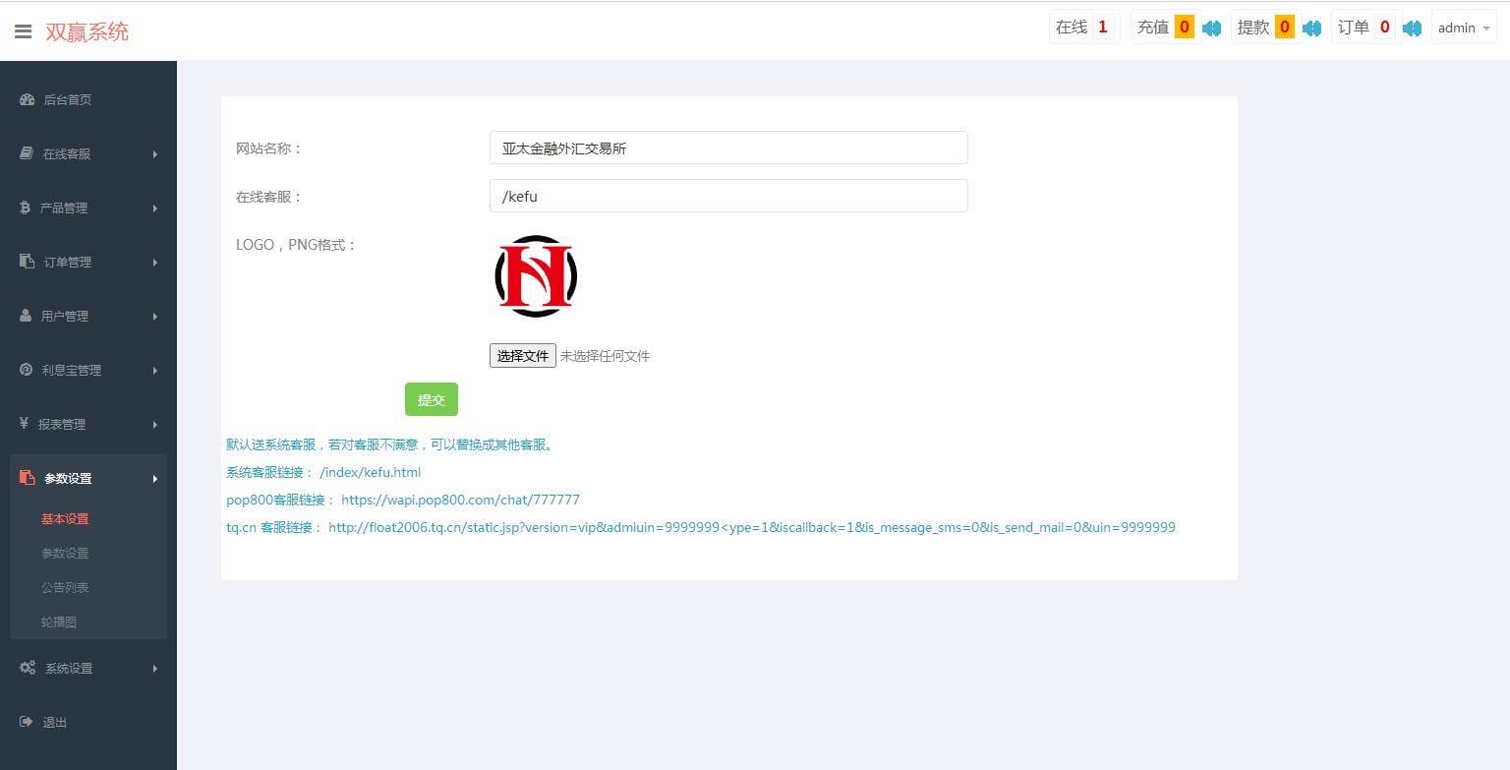This screenshot has height=770, width=1510.
Task: Click the 用户管理 user icon
Action: coord(27,316)
